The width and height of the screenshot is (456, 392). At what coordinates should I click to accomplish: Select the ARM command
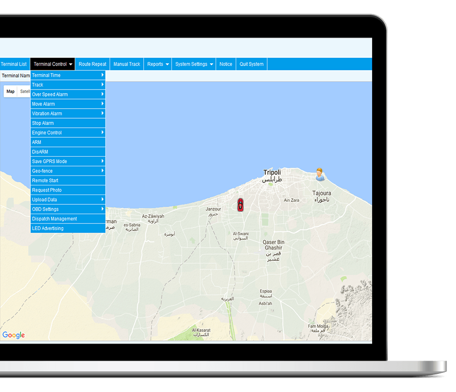[x=68, y=142]
